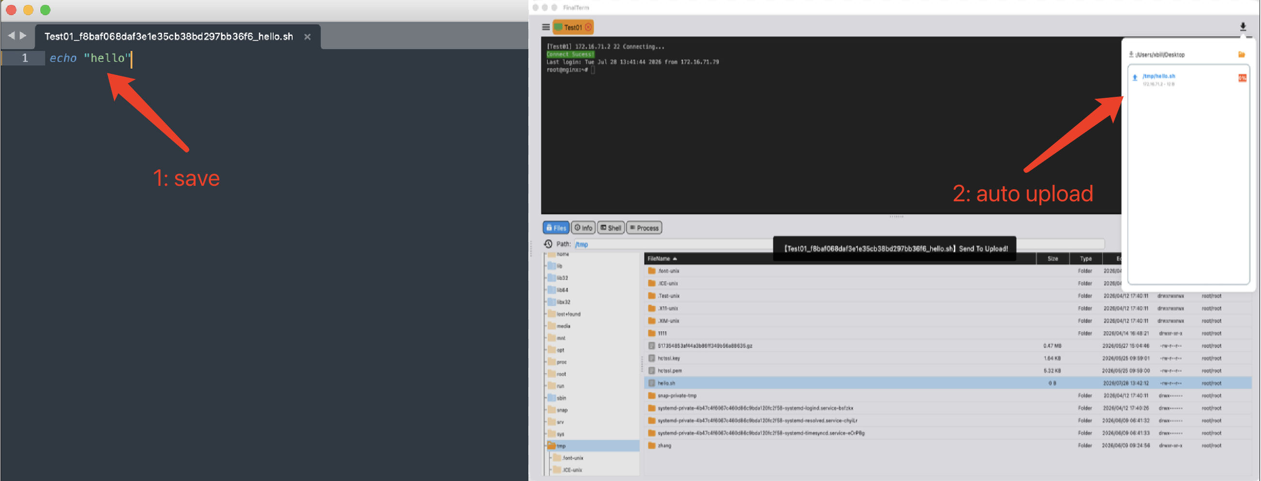Switch to the Process tab
1261x481 pixels.
[x=644, y=228]
